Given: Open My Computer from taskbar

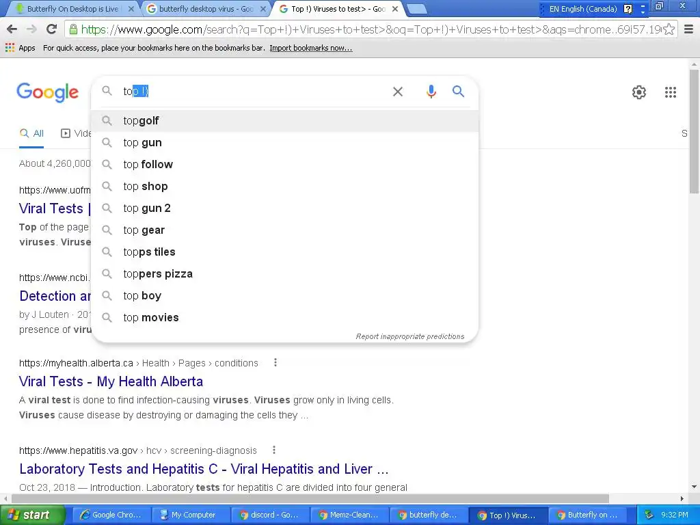Looking at the screenshot, I should pyautogui.click(x=190, y=515).
